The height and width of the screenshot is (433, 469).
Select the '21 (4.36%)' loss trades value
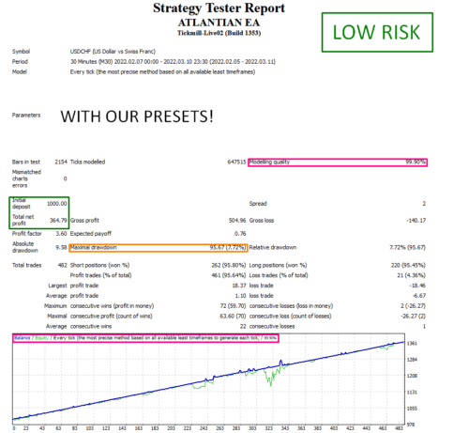[411, 275]
